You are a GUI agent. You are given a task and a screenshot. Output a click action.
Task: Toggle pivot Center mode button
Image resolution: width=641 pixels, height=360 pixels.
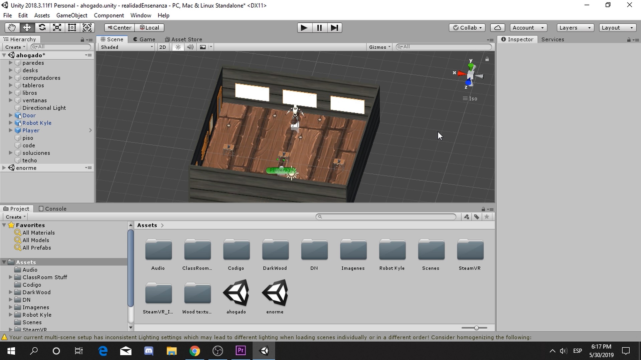coord(119,28)
